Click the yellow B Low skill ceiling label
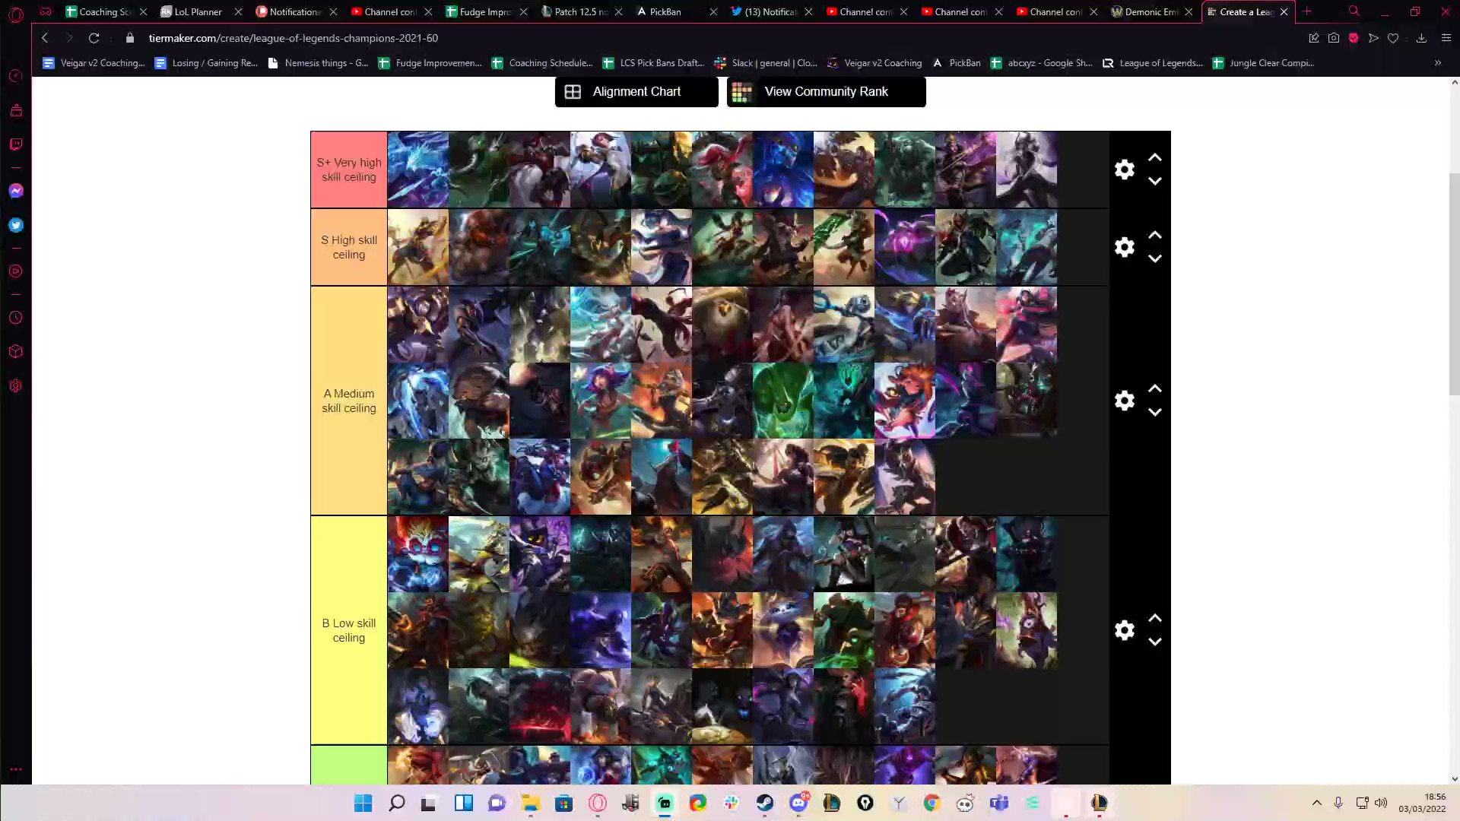 [x=349, y=630]
